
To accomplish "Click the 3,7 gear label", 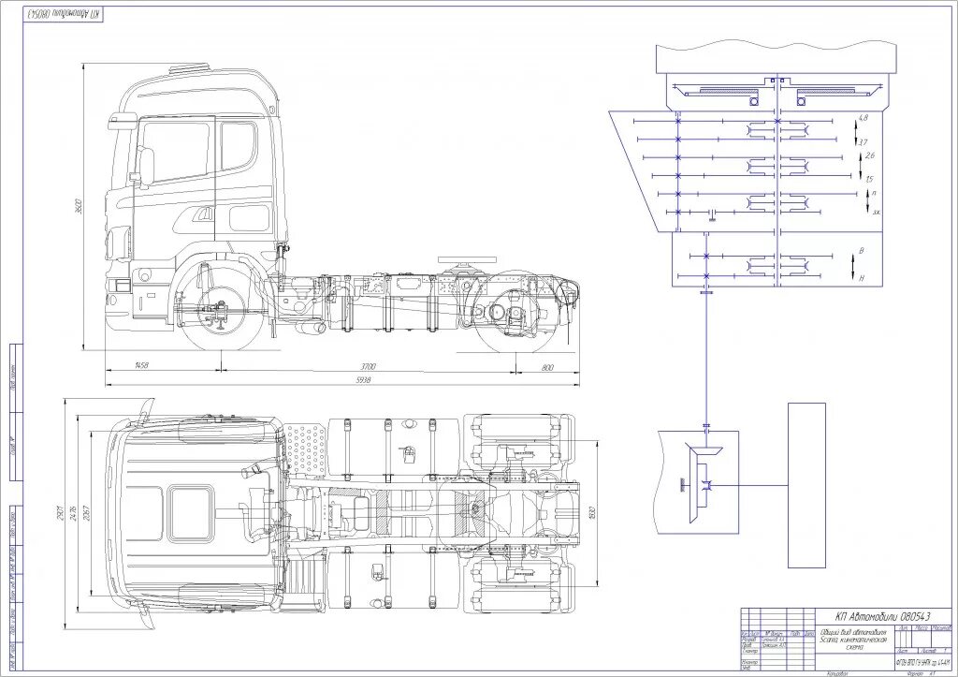I will pyautogui.click(x=864, y=142).
